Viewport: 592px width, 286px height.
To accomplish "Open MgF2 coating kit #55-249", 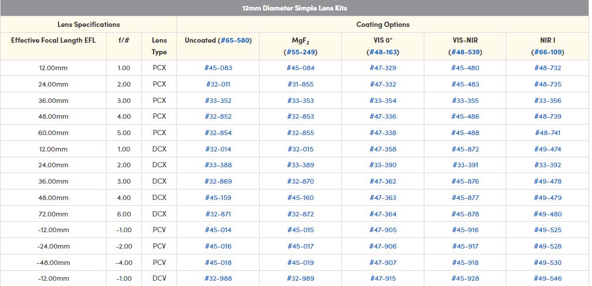I will click(x=300, y=52).
